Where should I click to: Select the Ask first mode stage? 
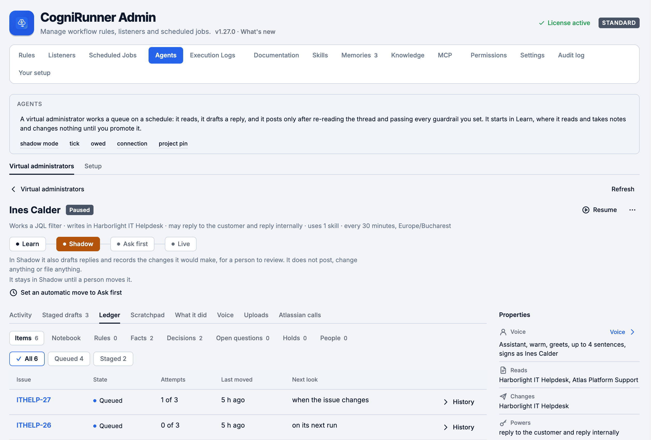click(x=132, y=244)
